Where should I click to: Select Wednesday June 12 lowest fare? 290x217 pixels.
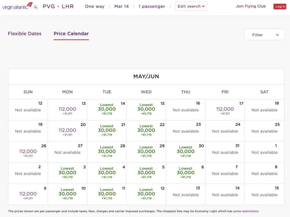coord(146,194)
